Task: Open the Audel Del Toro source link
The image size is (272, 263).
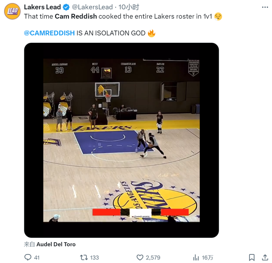Action: click(56, 244)
